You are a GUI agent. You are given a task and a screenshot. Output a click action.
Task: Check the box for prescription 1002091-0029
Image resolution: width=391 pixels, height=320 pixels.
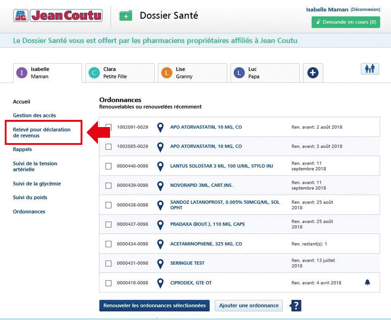coord(108,127)
